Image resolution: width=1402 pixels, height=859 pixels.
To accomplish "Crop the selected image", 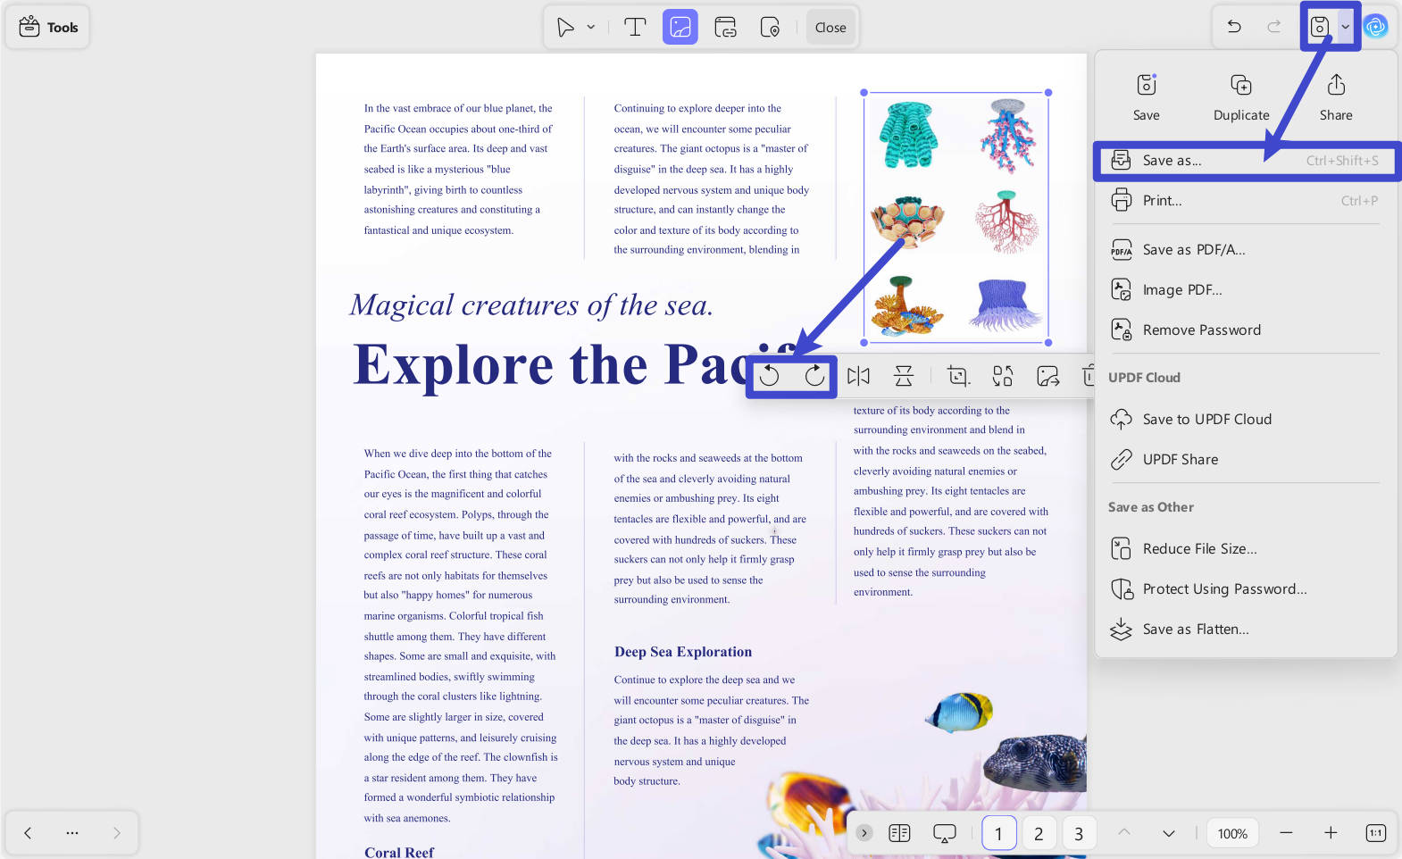I will (x=958, y=376).
